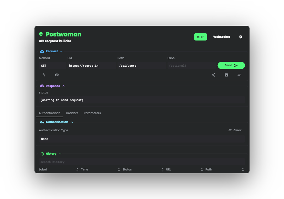Collapse the Response section chevron
The height and width of the screenshot is (199, 284).
[x=63, y=86]
